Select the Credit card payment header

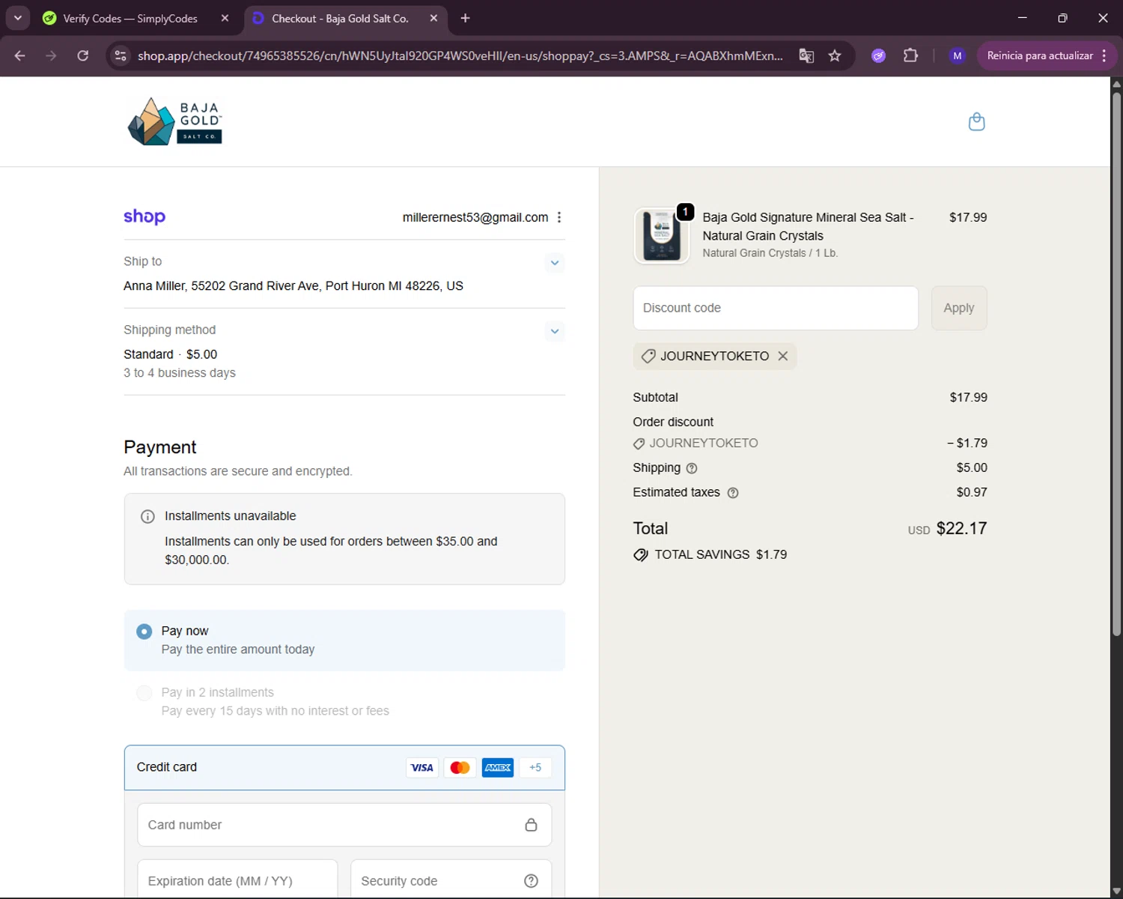(x=344, y=767)
